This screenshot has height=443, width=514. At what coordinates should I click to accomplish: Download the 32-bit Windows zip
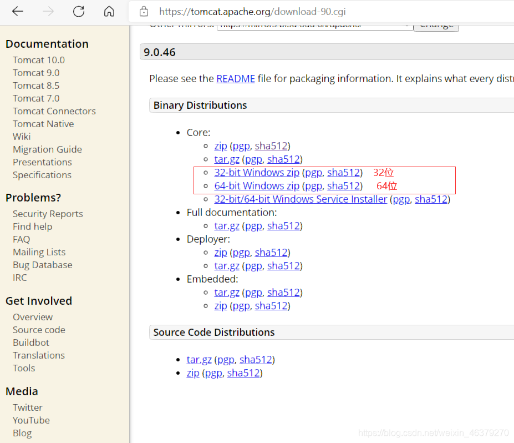coord(257,173)
